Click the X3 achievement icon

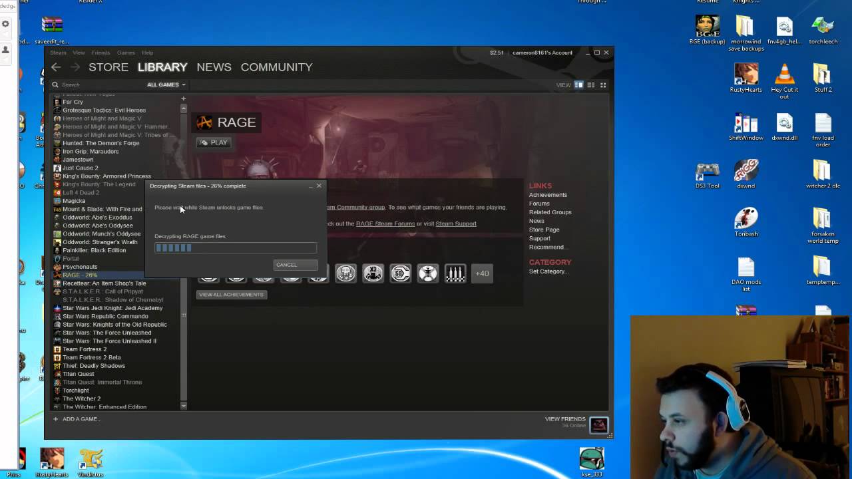tap(373, 273)
